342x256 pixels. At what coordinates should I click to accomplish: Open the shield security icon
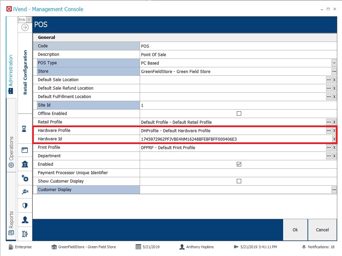tap(25, 205)
